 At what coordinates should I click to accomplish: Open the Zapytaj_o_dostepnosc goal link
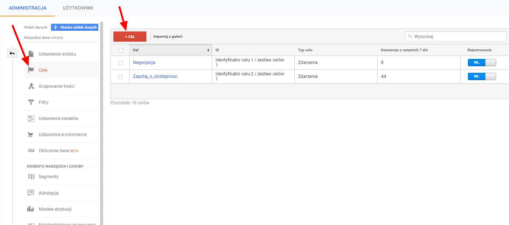(x=155, y=76)
